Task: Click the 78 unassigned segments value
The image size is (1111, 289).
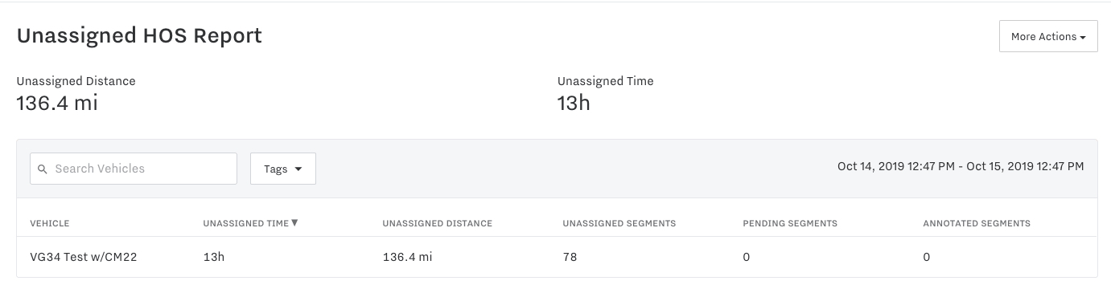Action: 570,257
